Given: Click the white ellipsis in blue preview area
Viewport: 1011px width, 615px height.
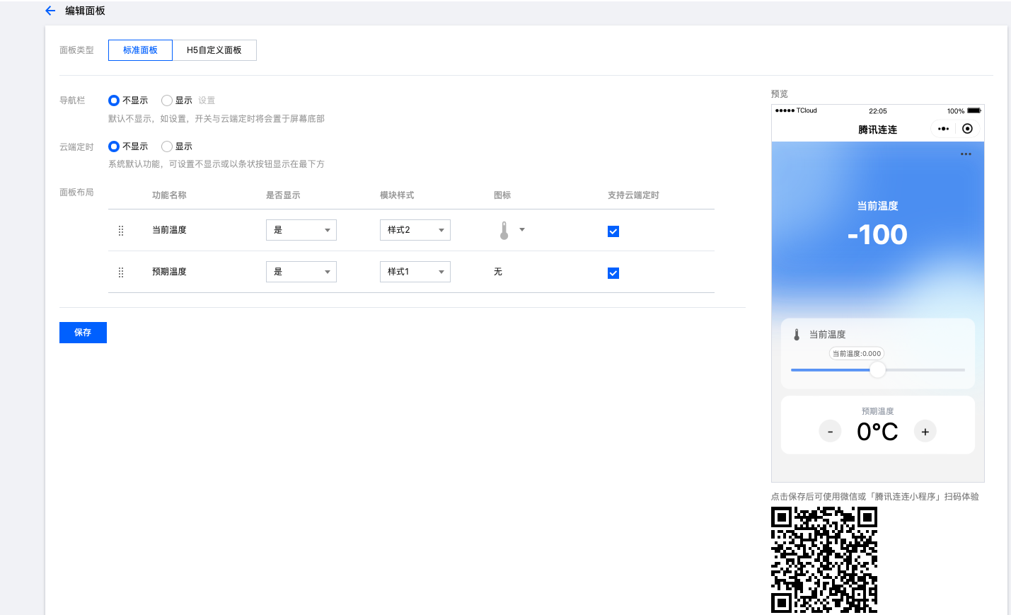Looking at the screenshot, I should [966, 154].
